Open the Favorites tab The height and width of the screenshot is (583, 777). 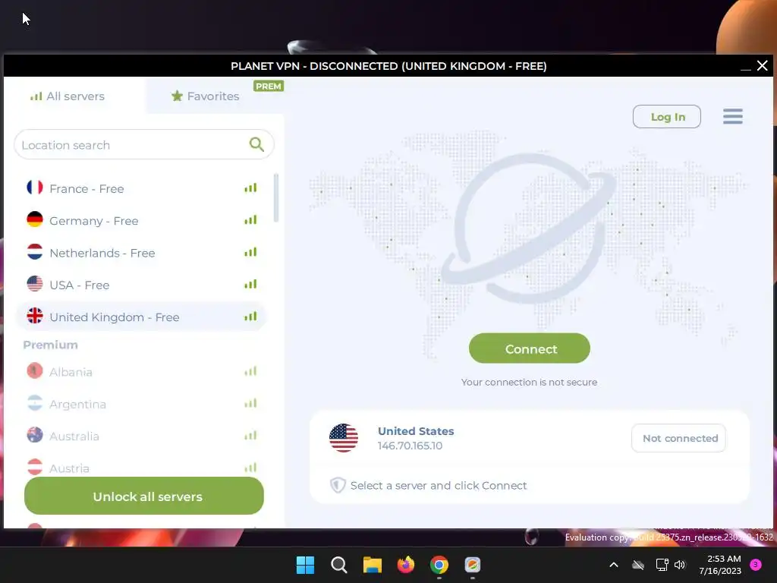pos(205,96)
